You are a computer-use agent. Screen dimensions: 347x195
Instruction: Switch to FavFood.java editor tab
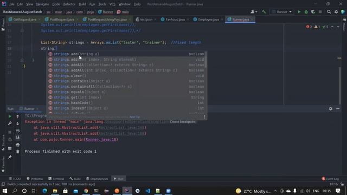[175, 19]
